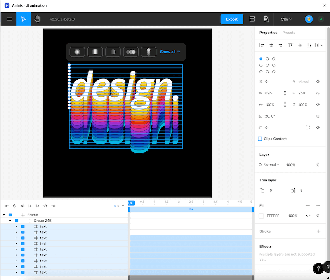Select the middle-left anchor point
This screenshot has width=330, height=280.
point(261,65)
